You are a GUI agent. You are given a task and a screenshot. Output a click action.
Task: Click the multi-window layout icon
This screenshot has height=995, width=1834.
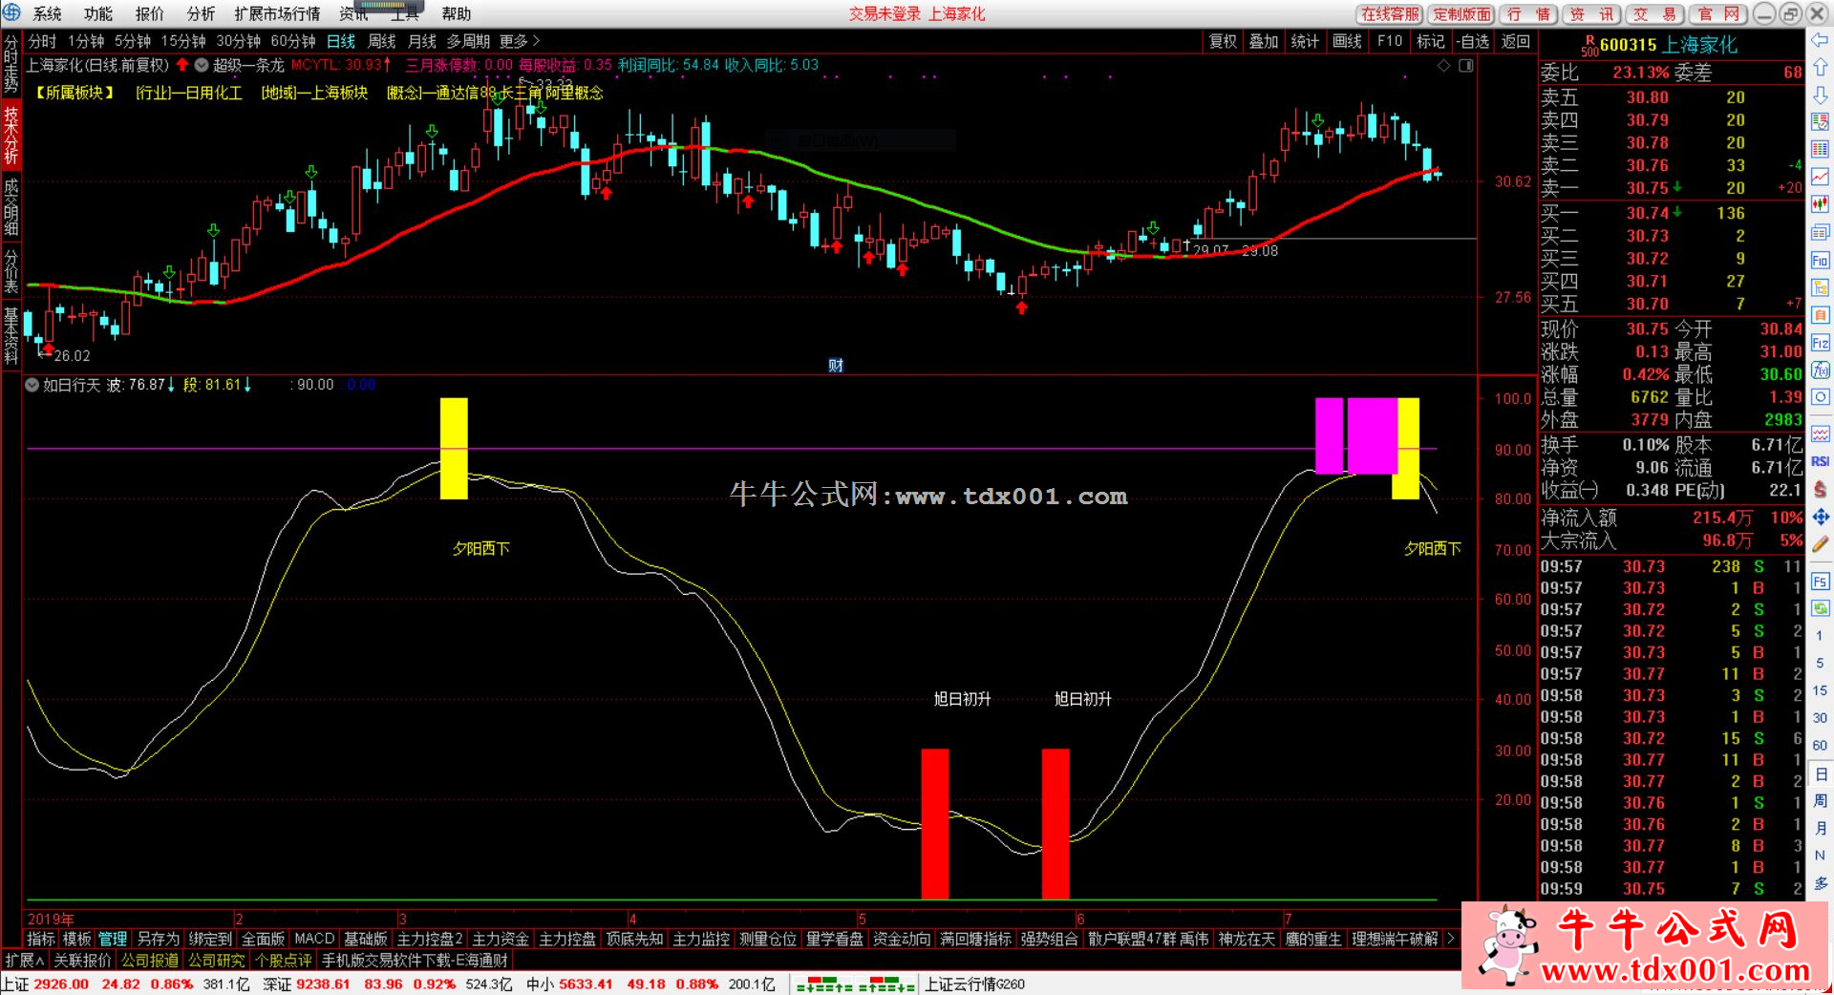click(x=1820, y=232)
